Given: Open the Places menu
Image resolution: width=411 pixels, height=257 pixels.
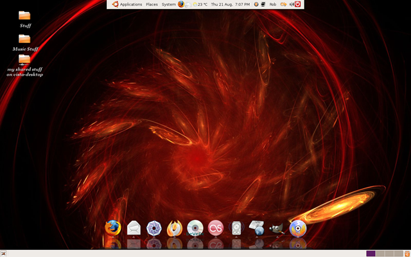Looking at the screenshot, I should 152,4.
